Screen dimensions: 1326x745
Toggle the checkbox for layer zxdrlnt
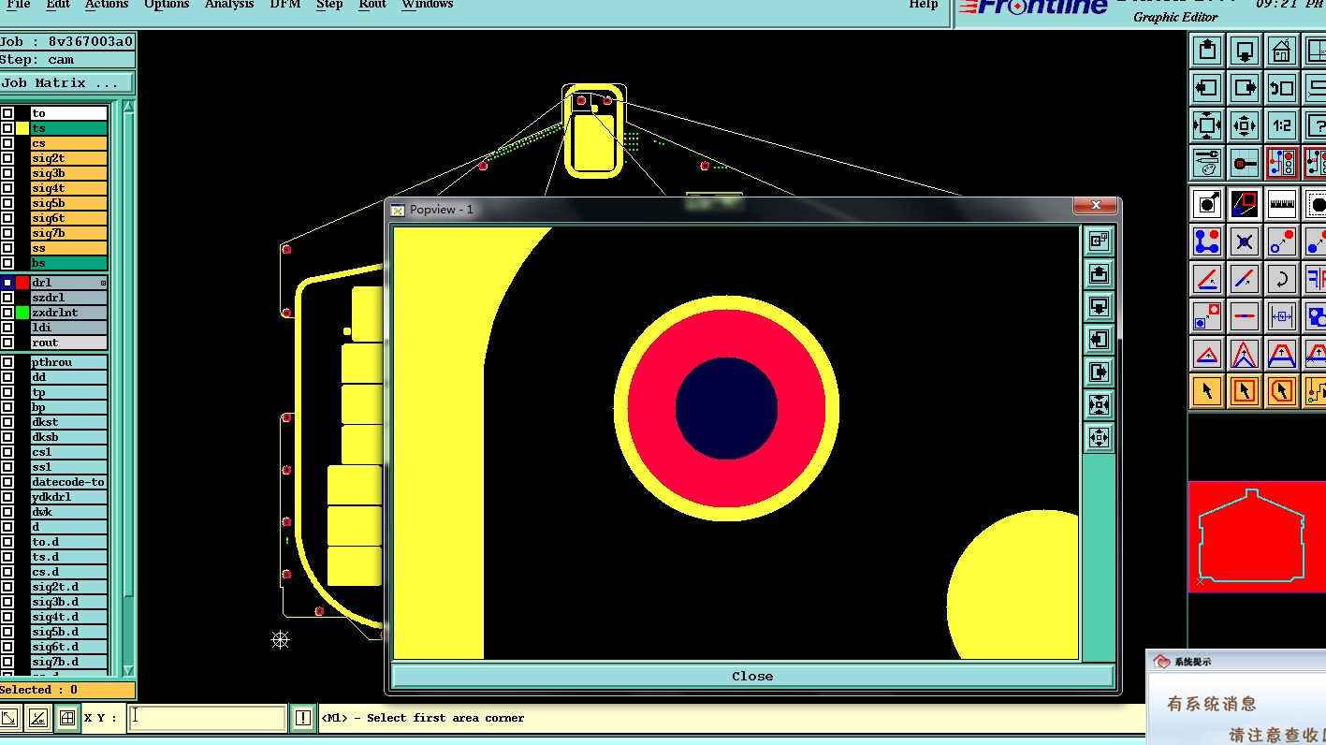pos(7,313)
